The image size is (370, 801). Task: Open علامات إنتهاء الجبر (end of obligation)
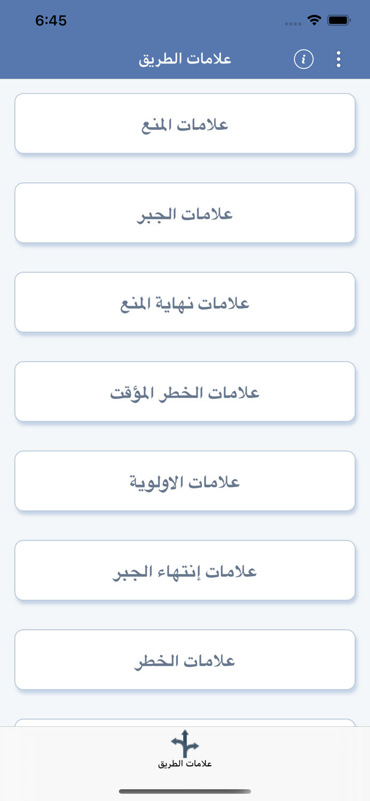[x=185, y=570]
